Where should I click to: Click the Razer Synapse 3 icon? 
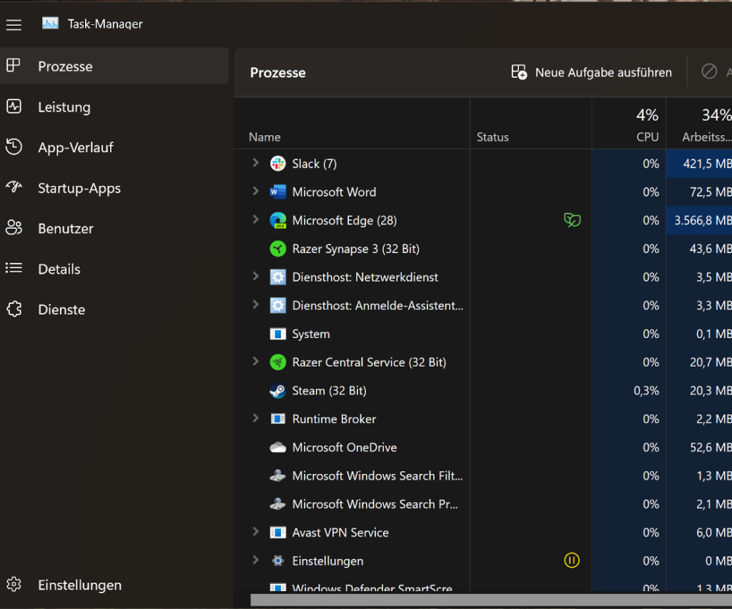(x=278, y=249)
